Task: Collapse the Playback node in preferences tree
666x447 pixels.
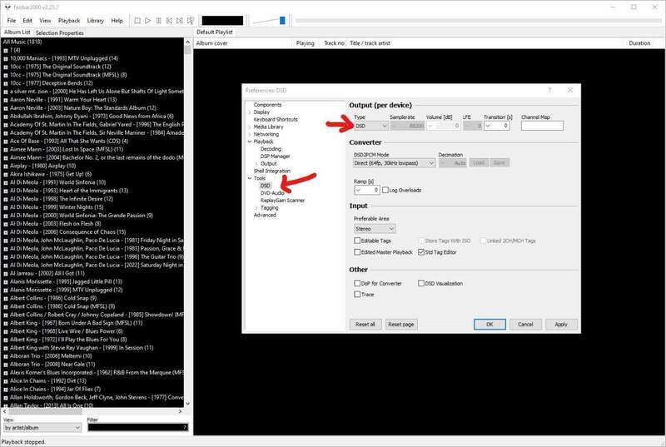Action: 250,142
